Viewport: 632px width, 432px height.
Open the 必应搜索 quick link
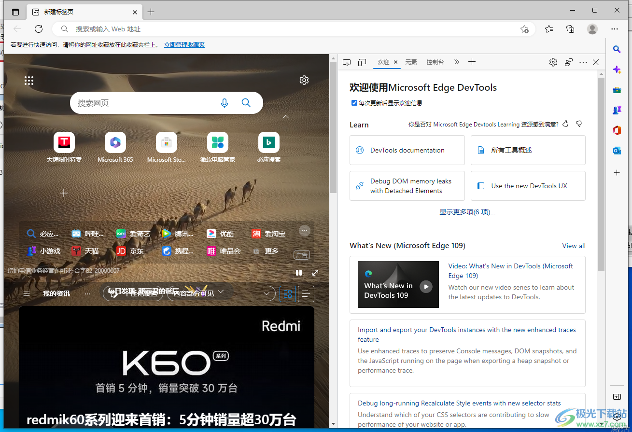click(269, 148)
